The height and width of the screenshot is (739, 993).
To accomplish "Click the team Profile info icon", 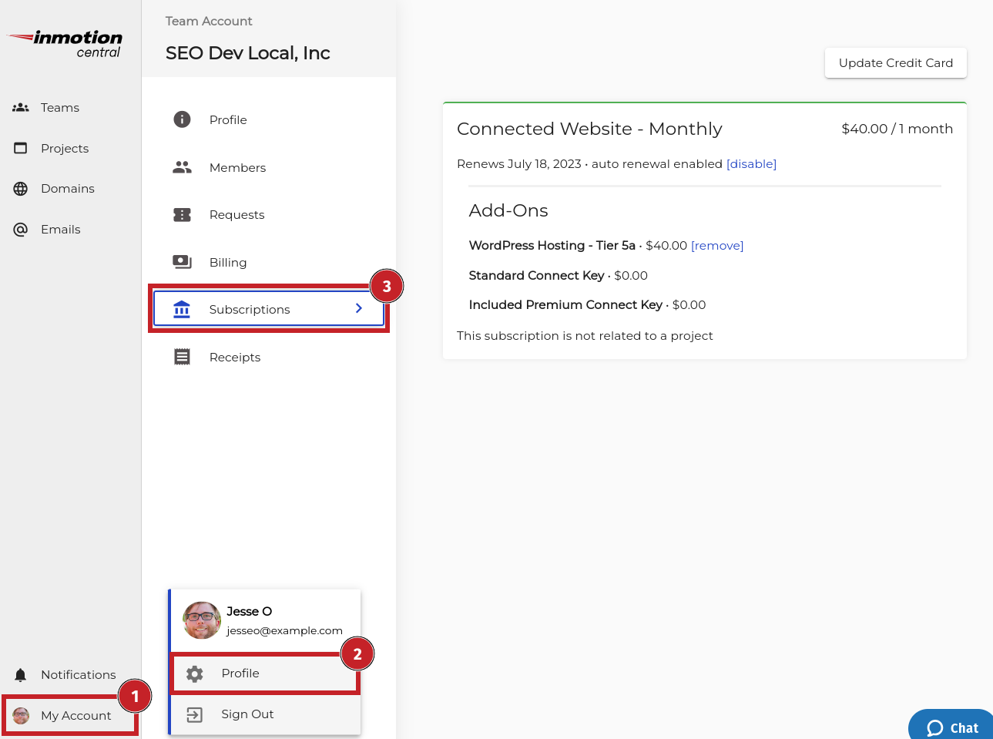I will (x=182, y=119).
